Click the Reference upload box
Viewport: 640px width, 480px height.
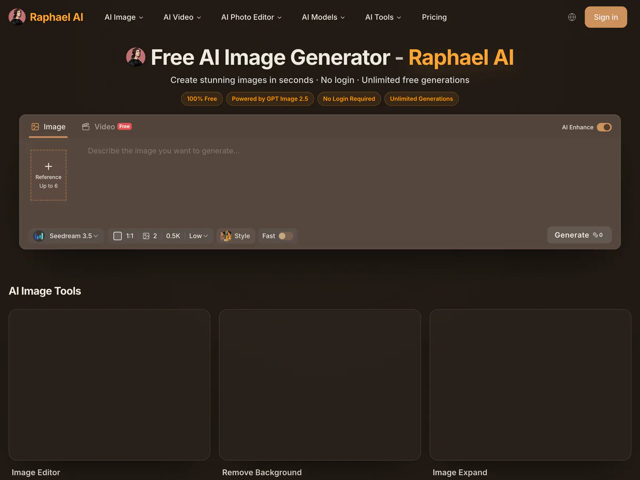tap(49, 175)
